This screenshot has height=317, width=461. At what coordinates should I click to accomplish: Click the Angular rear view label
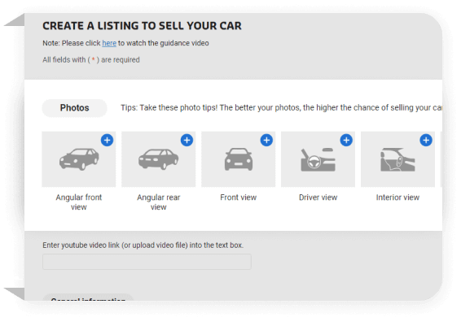coord(159,202)
